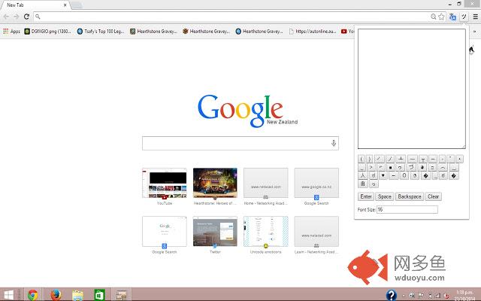Click the Google logo
The image size is (481, 301).
pos(240,111)
